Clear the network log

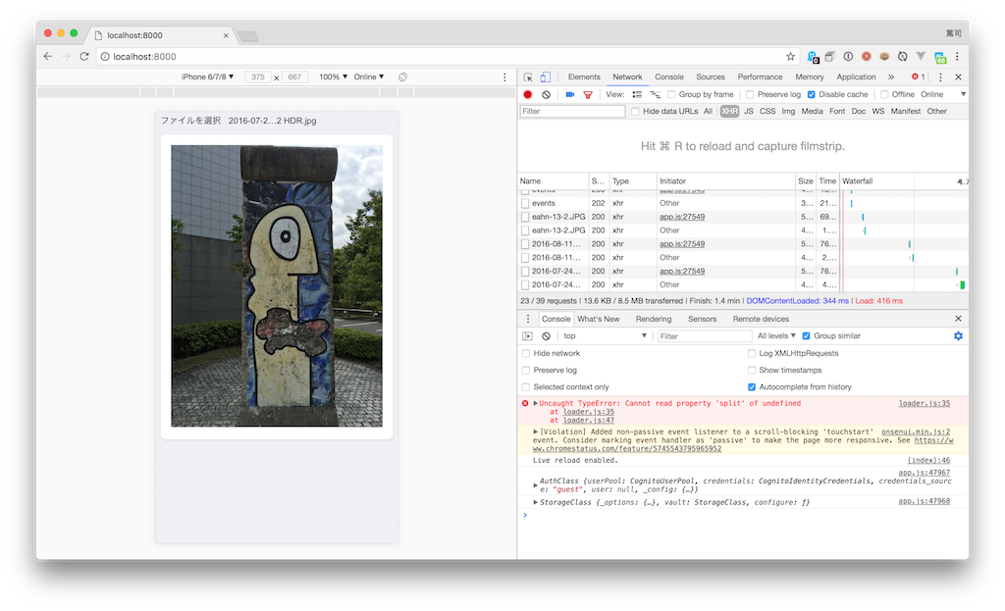pos(546,95)
